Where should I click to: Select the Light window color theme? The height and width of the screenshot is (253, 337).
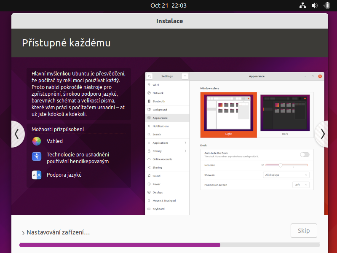(229, 113)
